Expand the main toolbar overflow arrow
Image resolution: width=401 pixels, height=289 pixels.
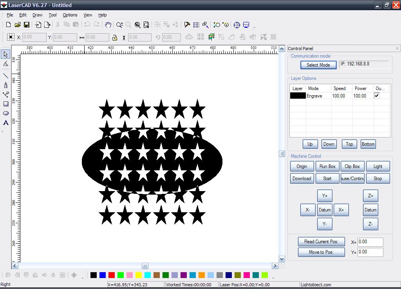click(x=255, y=27)
